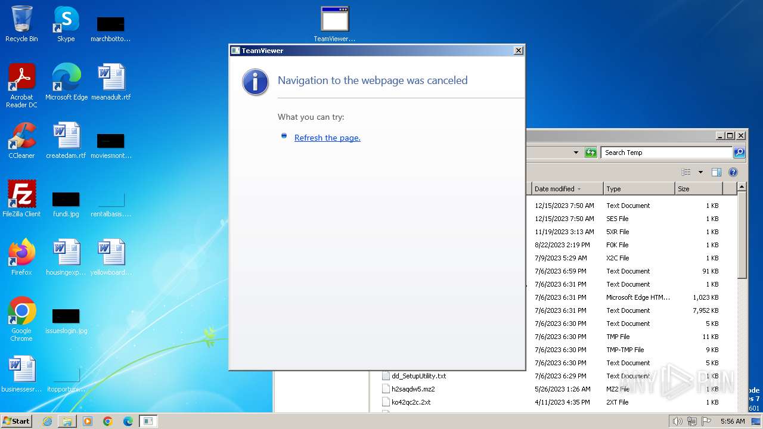This screenshot has height=429, width=763.
Task: Open Internet Explorer from taskbar
Action: (x=47, y=421)
